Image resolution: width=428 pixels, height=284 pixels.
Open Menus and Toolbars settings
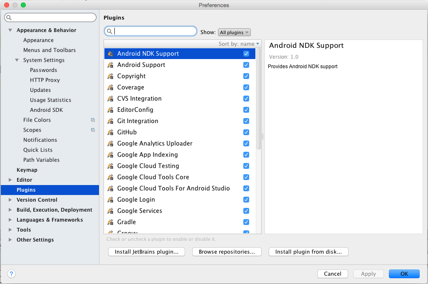(49, 50)
